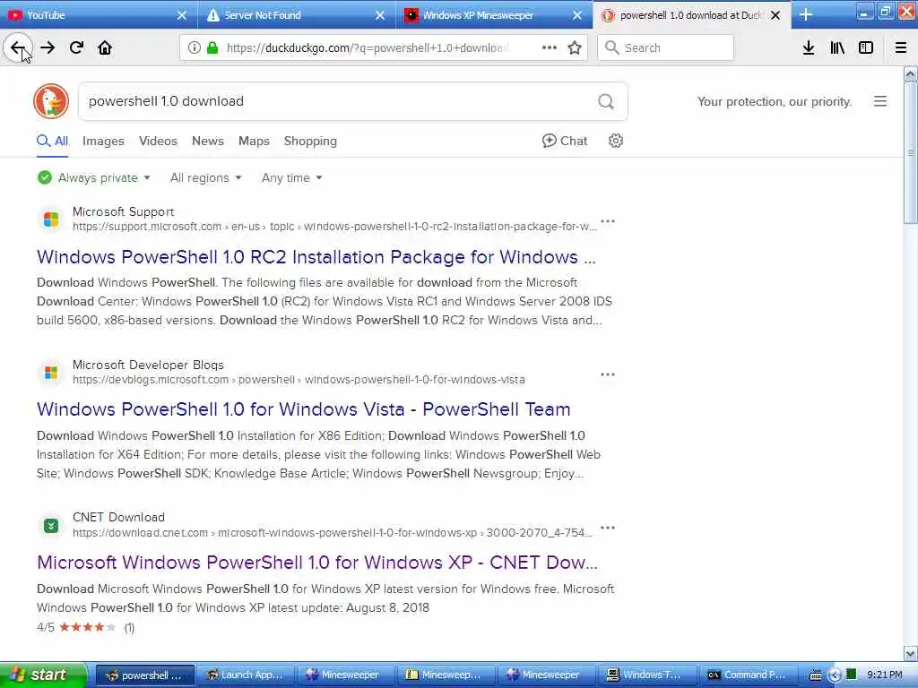Bookmark this page with the star
The width and height of the screenshot is (918, 688).
point(575,47)
